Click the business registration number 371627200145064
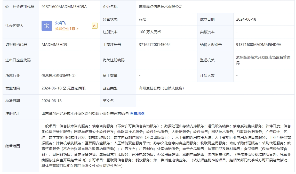Viewport: 296px width, 174px height. 155,45
